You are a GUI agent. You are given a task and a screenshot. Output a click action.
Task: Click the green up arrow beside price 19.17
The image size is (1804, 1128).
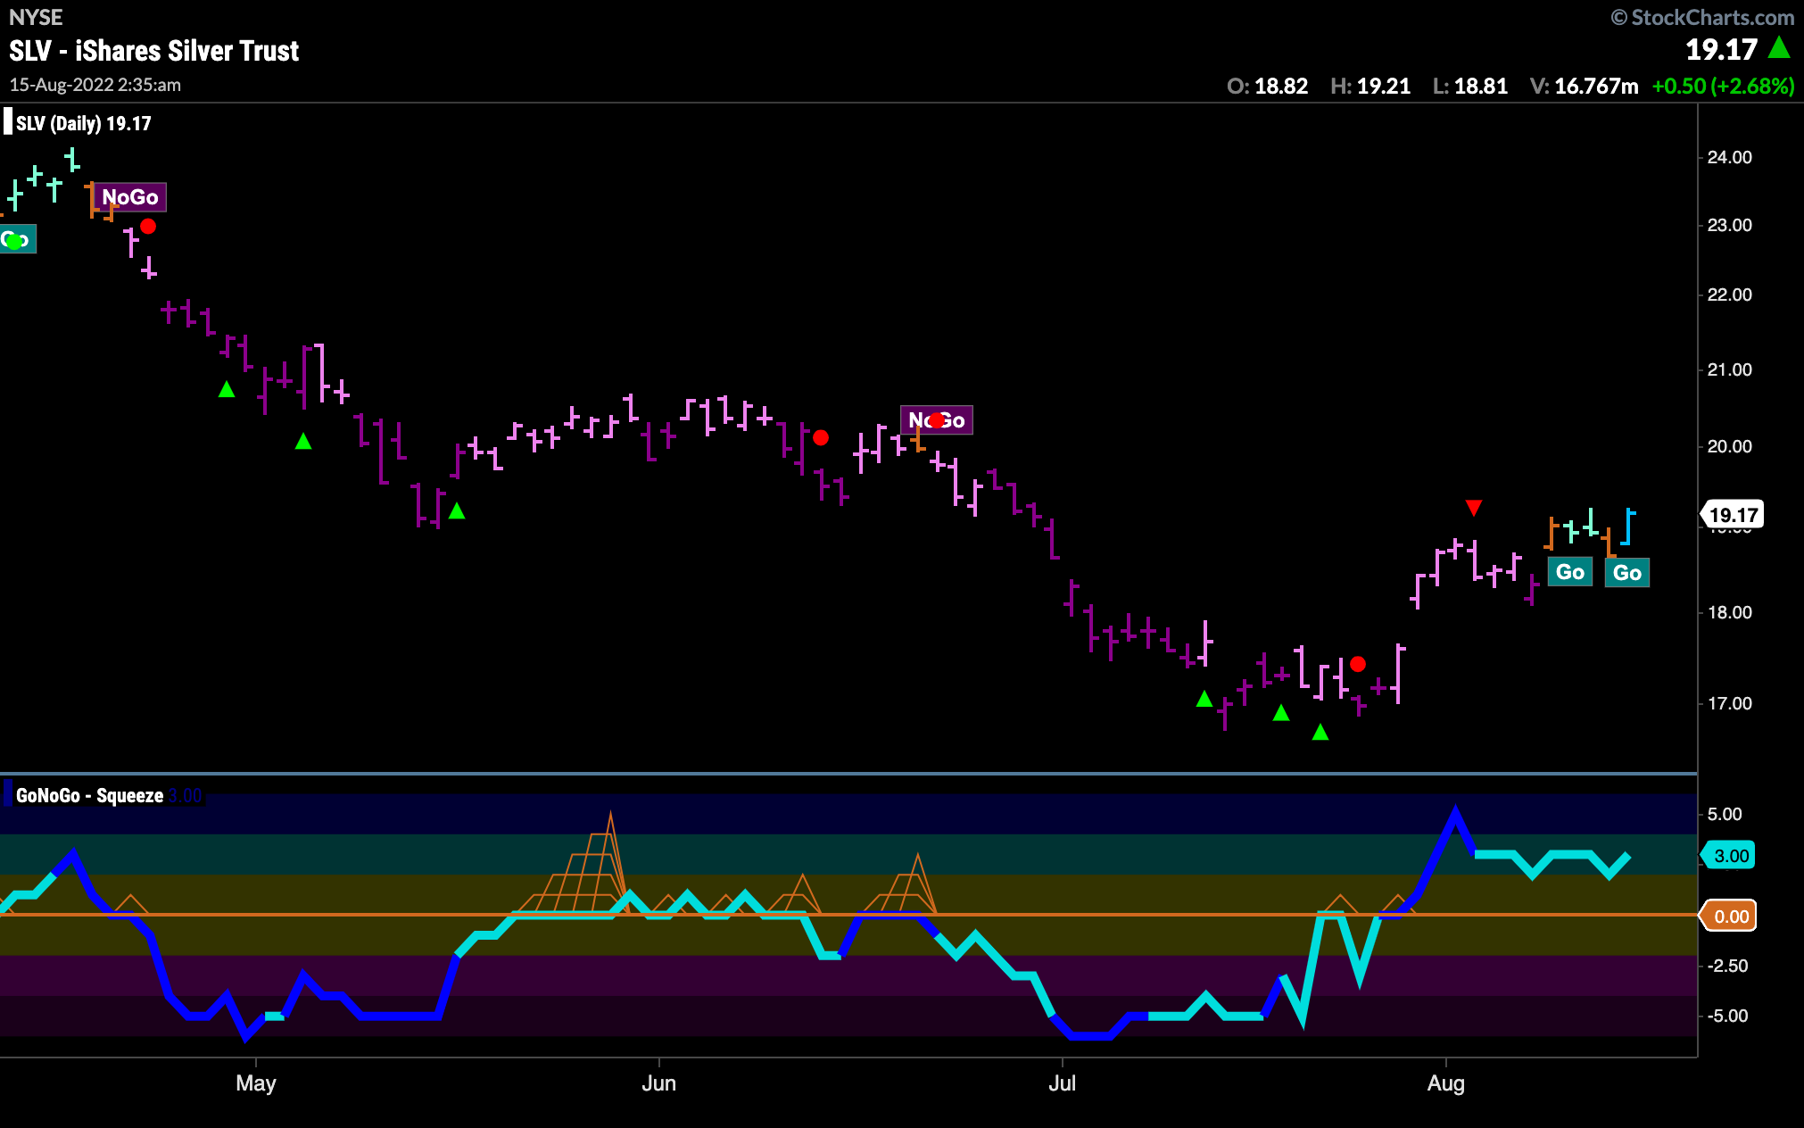pyautogui.click(x=1780, y=47)
